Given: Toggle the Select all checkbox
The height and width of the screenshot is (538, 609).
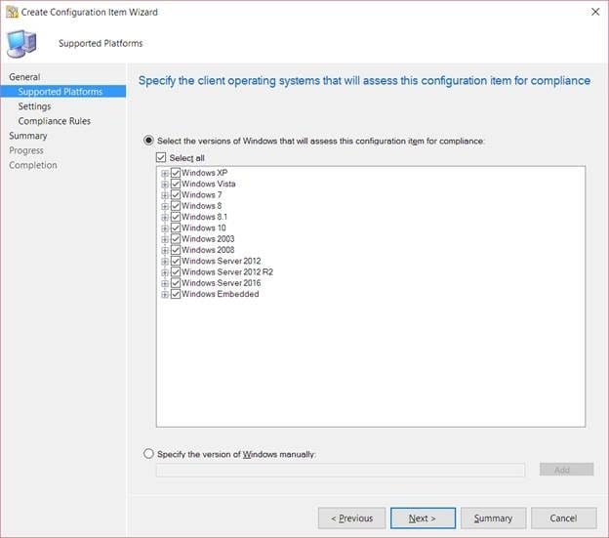Looking at the screenshot, I should (x=161, y=157).
